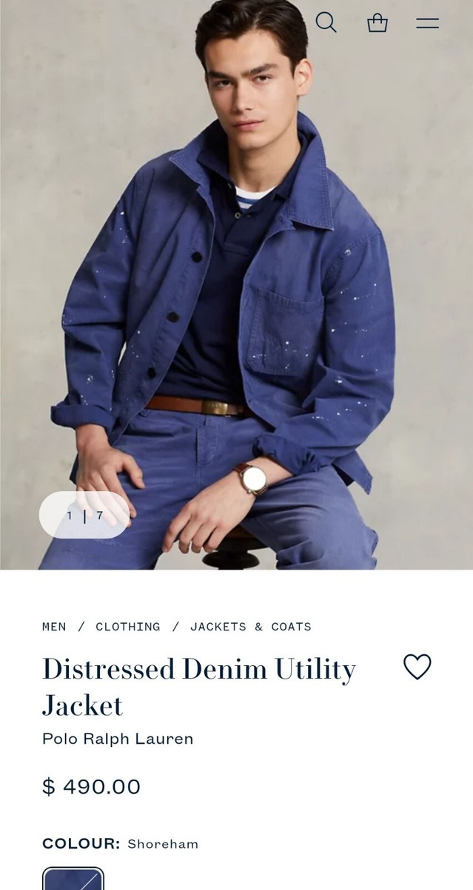Click the slash separator after MEN
This screenshot has width=473, height=890.
pos(81,627)
